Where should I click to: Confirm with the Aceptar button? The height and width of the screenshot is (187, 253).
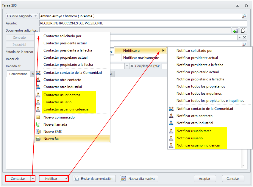click(x=204, y=179)
